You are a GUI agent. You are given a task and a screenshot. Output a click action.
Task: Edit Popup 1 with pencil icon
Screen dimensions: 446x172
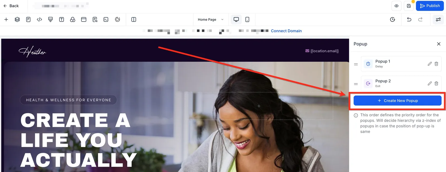(430, 64)
